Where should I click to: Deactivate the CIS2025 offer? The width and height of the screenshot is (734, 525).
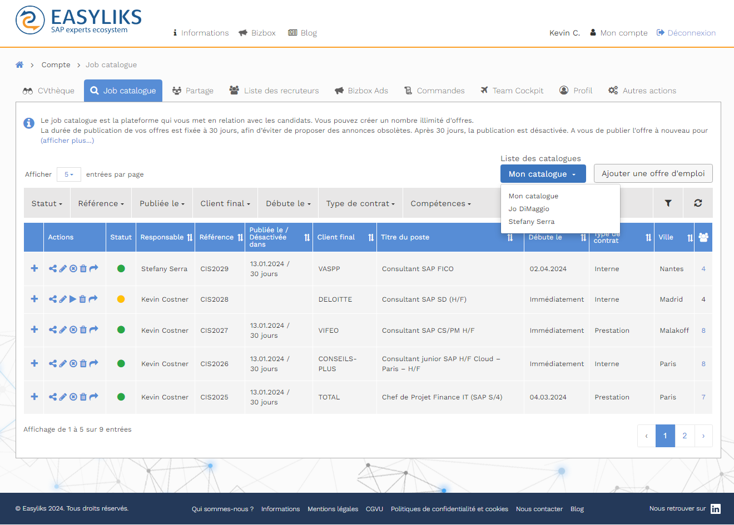(x=73, y=397)
